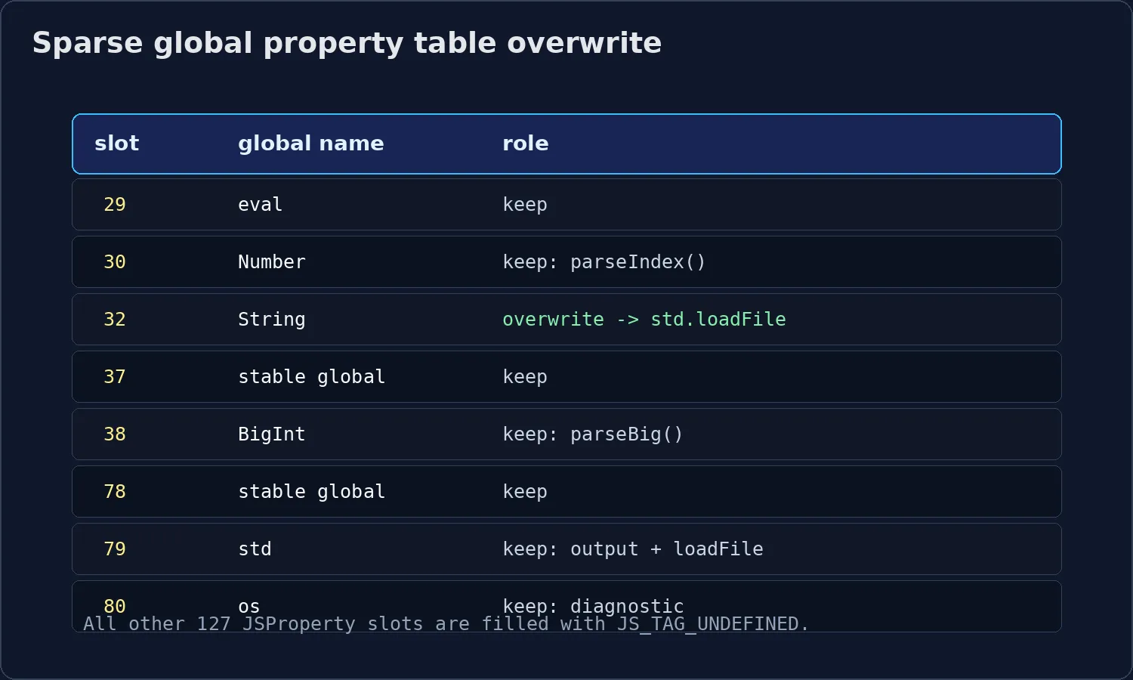Select slot number 78
1133x680 pixels.
click(115, 492)
